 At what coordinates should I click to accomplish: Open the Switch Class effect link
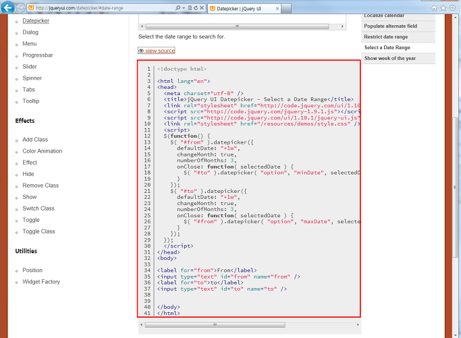click(38, 208)
